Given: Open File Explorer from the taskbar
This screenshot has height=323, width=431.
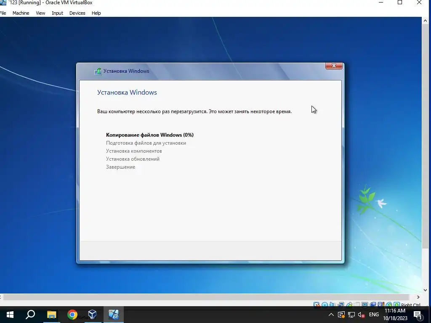Looking at the screenshot, I should click(x=51, y=315).
